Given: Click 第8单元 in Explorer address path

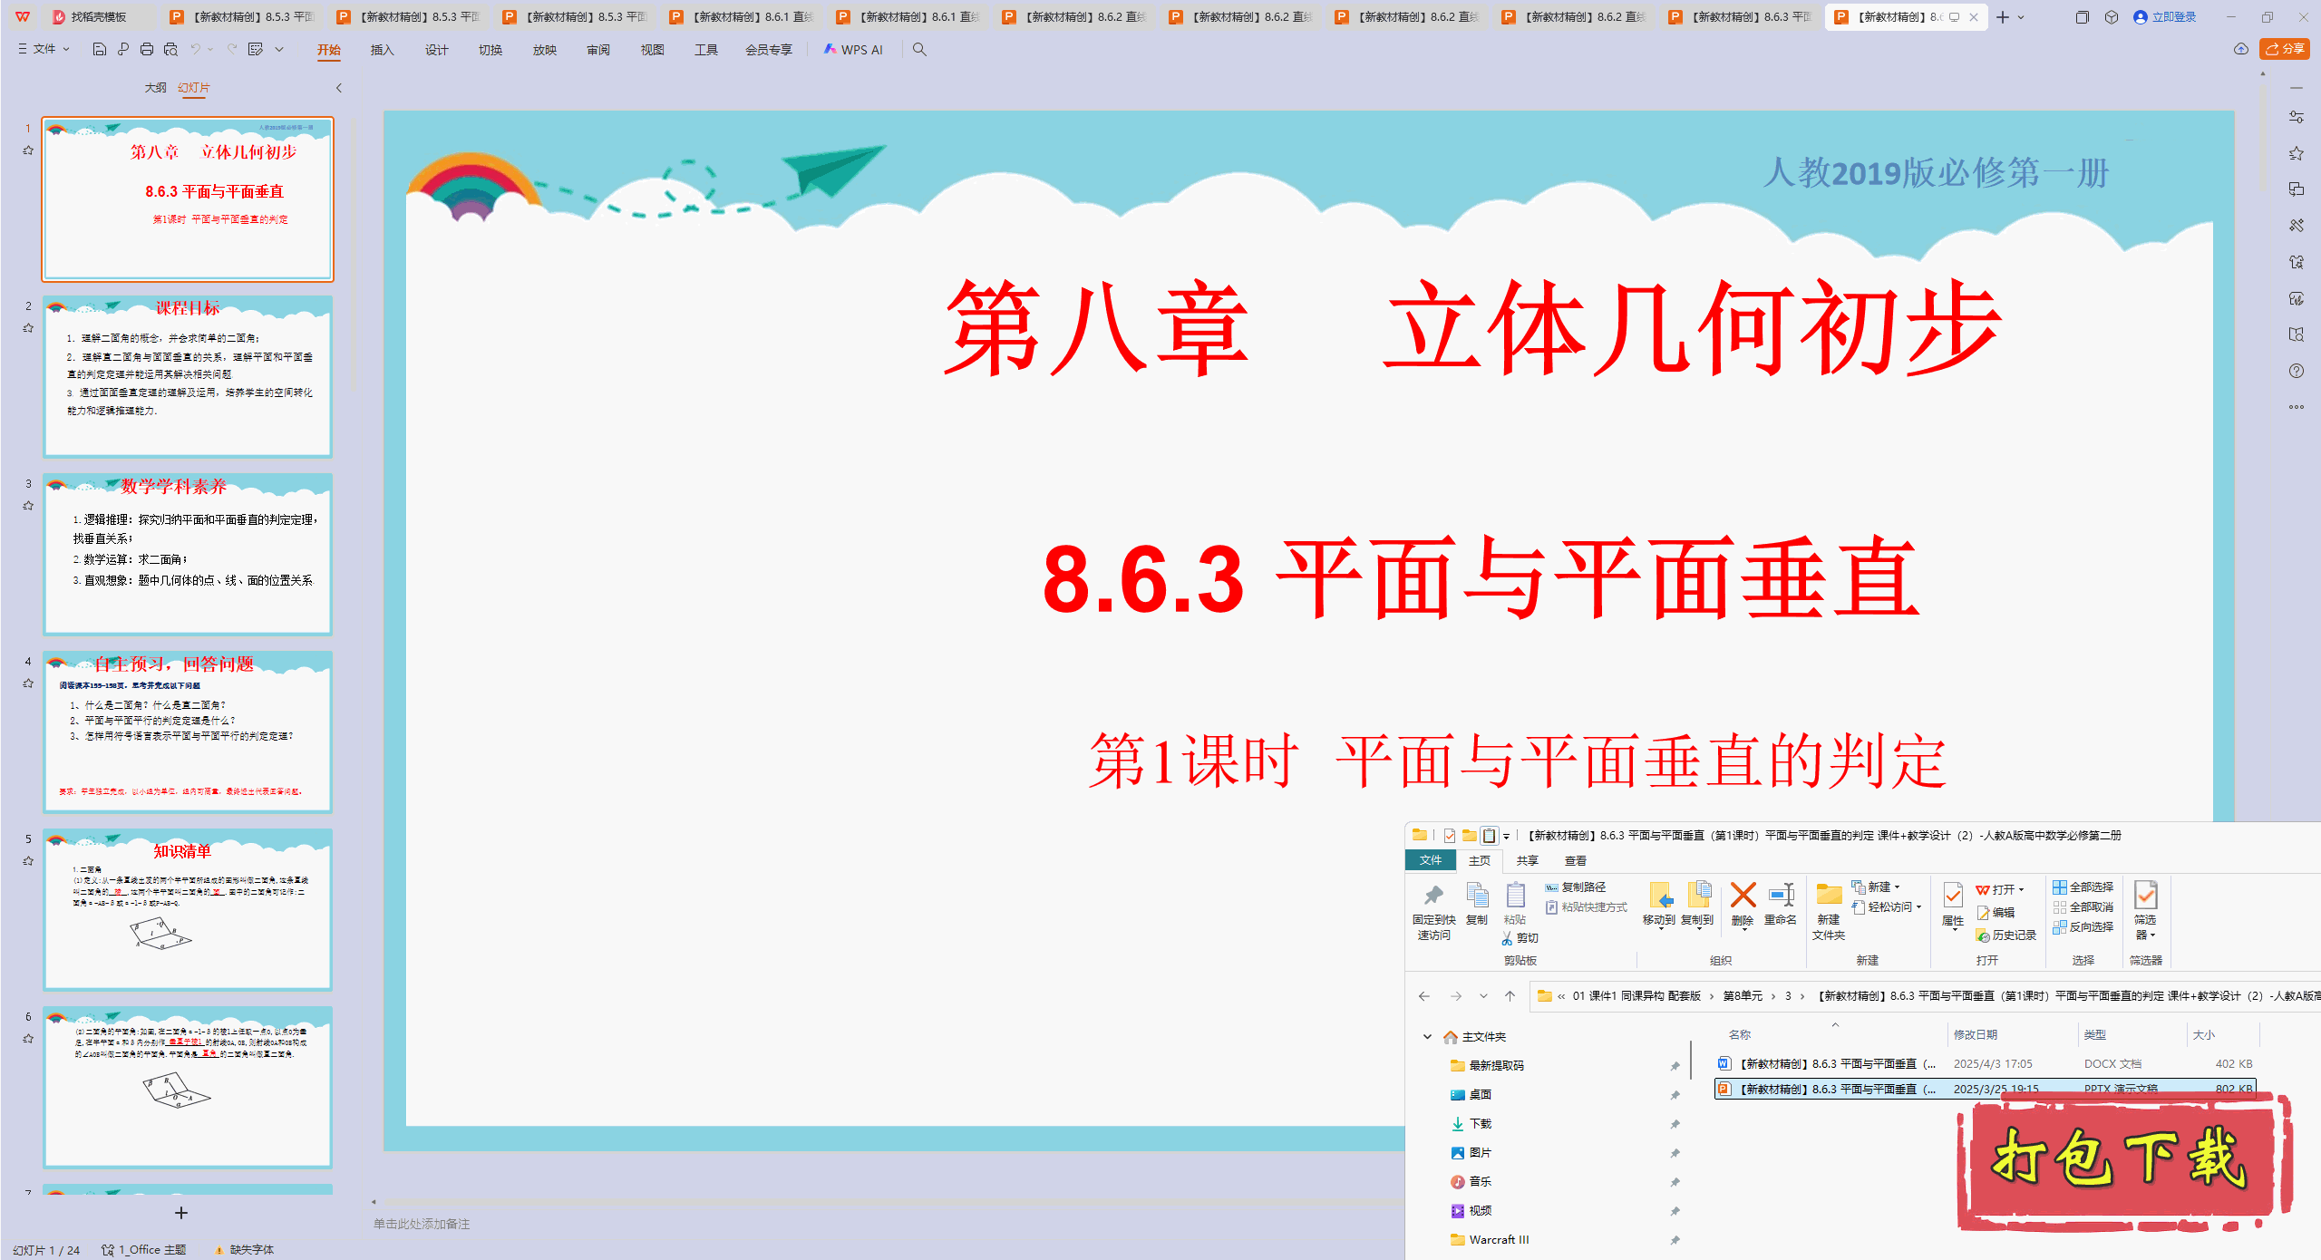Looking at the screenshot, I should [x=1743, y=996].
